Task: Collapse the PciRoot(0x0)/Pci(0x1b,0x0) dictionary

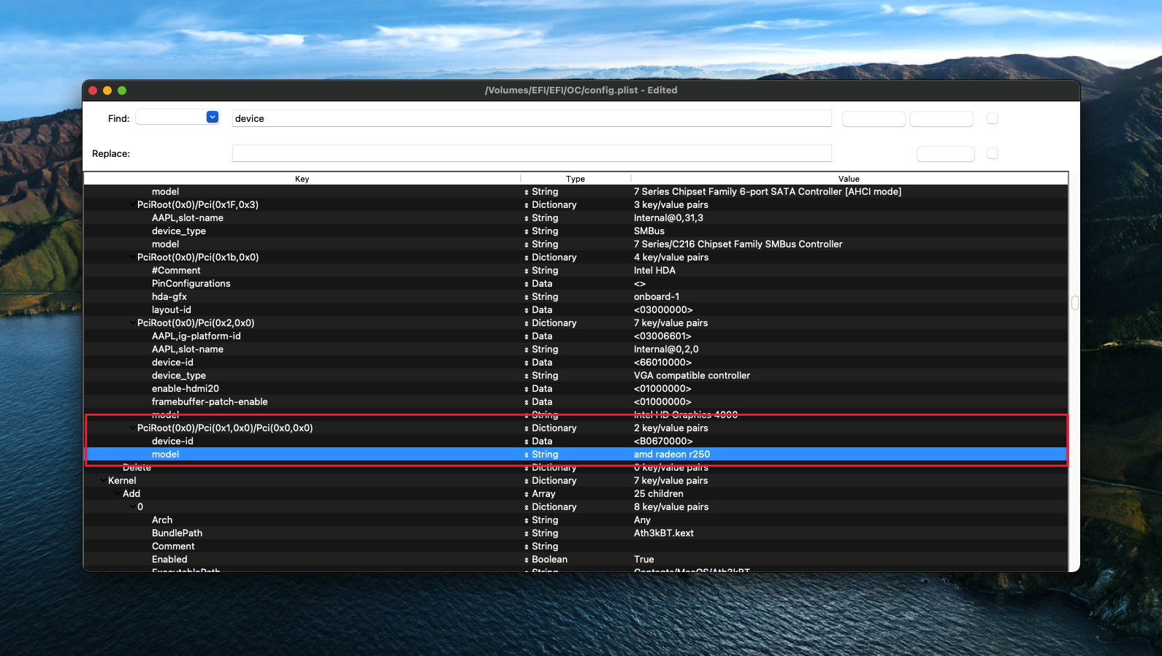Action: tap(131, 258)
